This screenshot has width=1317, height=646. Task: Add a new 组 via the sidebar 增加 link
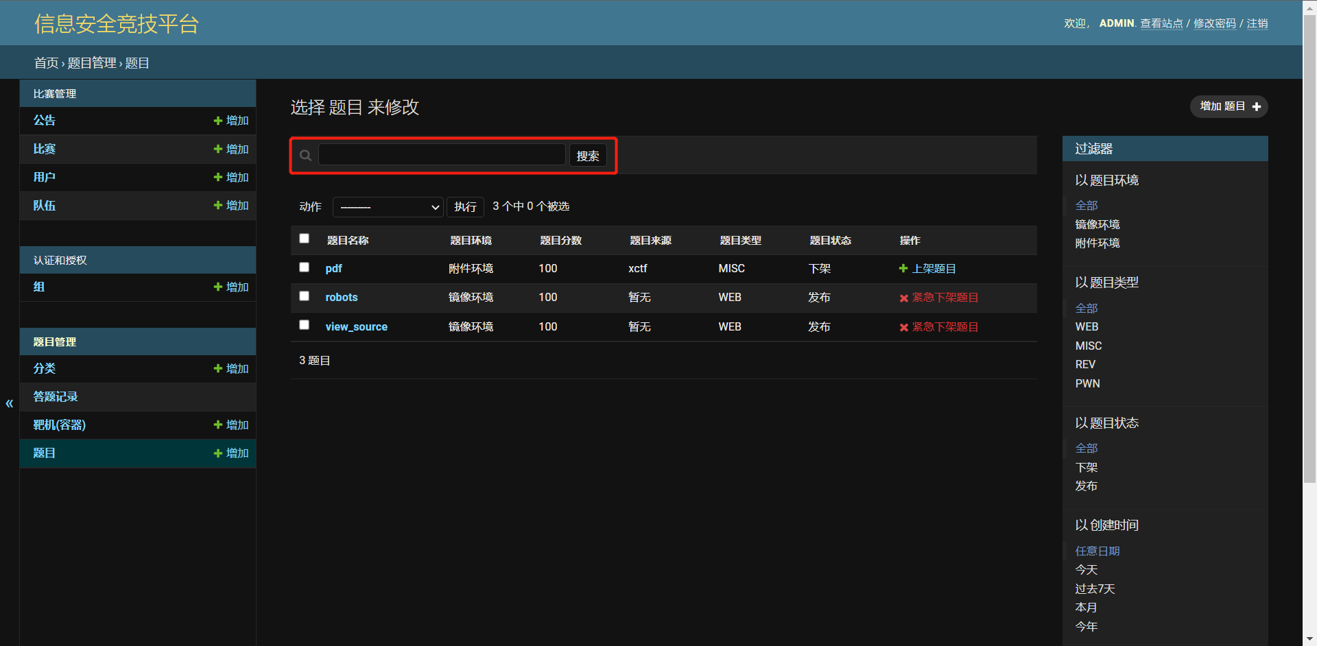click(x=231, y=287)
